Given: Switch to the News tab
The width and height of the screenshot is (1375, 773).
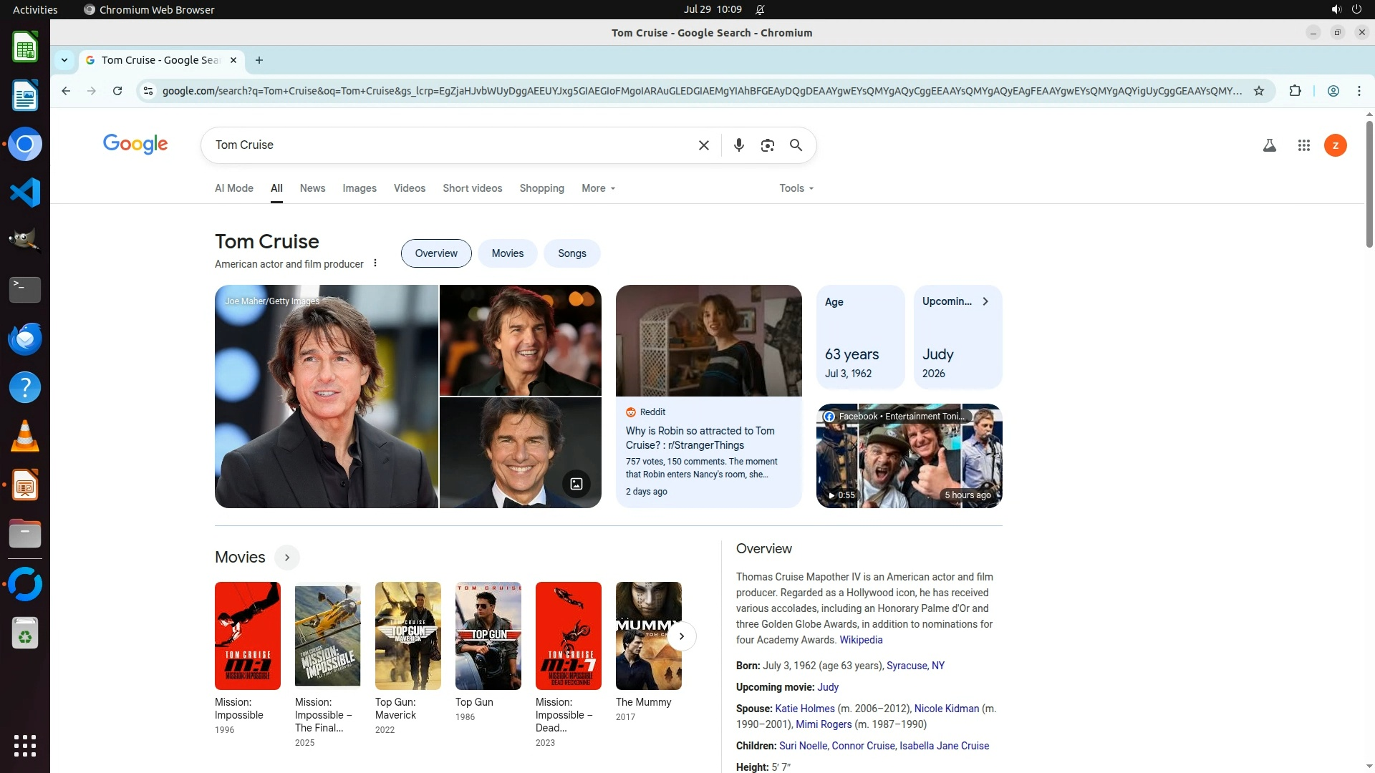Looking at the screenshot, I should pos(312,188).
